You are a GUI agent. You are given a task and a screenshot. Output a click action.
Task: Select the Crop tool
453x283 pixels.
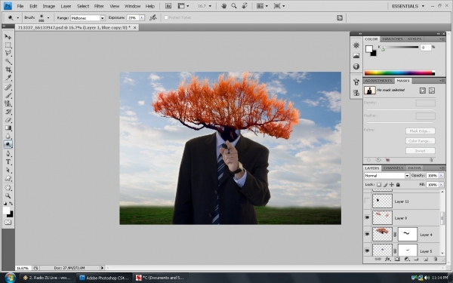click(x=8, y=69)
